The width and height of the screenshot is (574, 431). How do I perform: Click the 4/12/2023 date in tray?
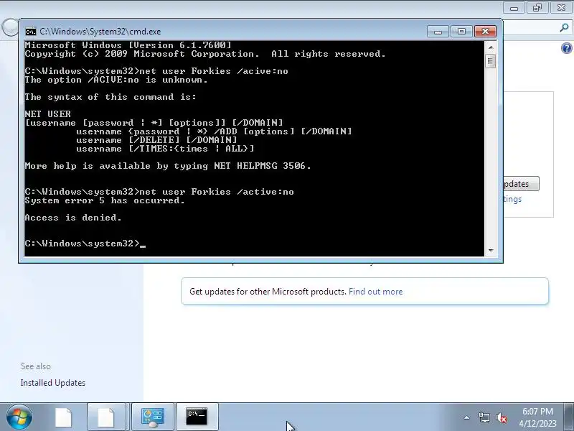537,423
